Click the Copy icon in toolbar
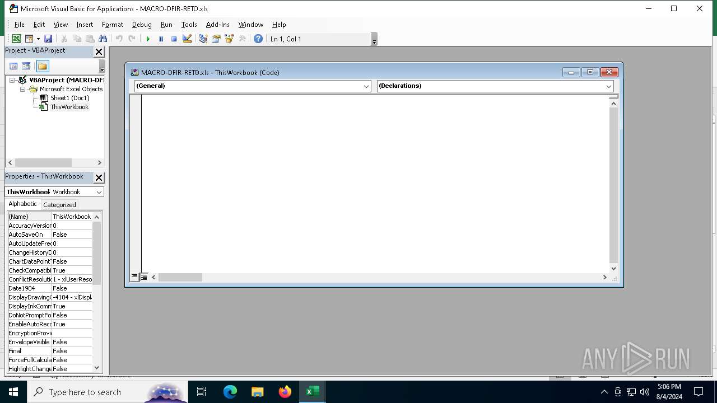The image size is (717, 403). pos(77,39)
